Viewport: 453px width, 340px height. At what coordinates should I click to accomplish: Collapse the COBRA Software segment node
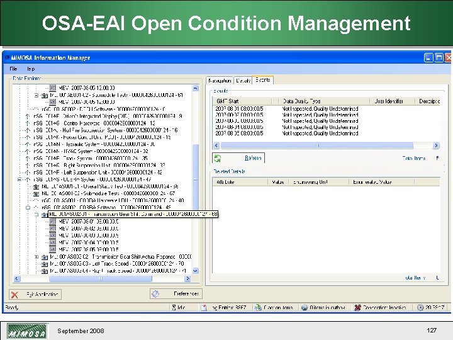(28, 207)
